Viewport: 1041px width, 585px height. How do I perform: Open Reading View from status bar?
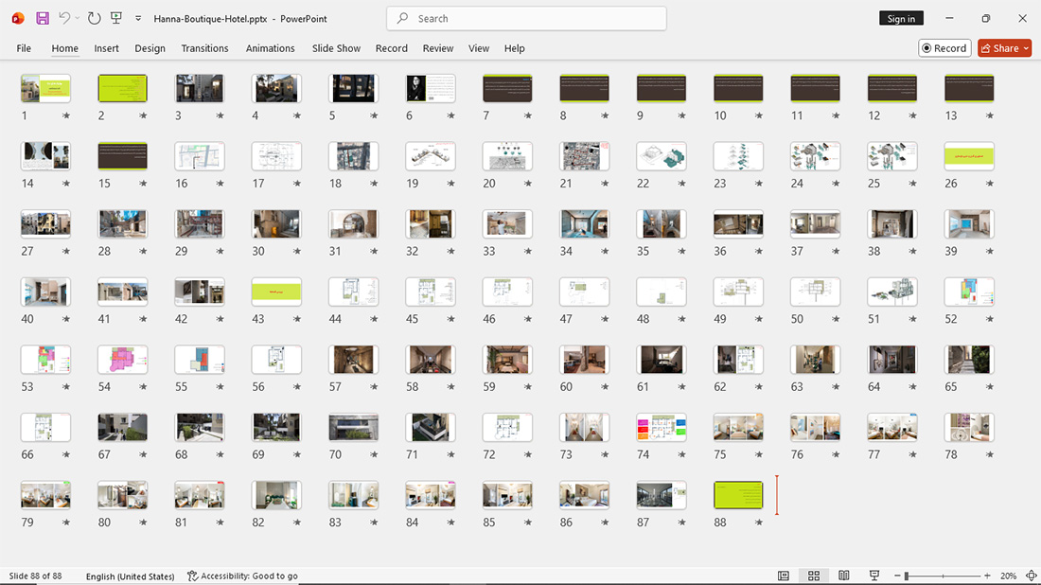pyautogui.click(x=844, y=576)
